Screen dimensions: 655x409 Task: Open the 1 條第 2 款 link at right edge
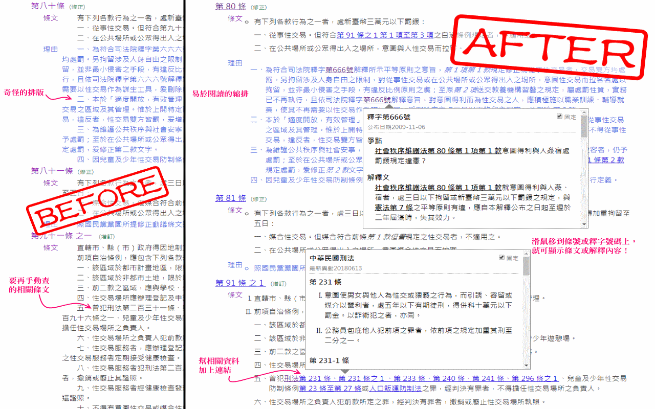(x=606, y=160)
